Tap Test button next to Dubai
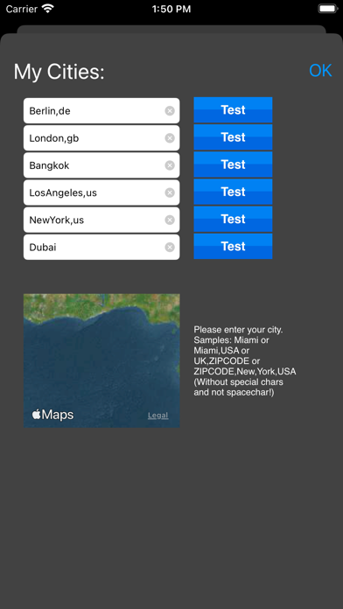 [x=233, y=246]
